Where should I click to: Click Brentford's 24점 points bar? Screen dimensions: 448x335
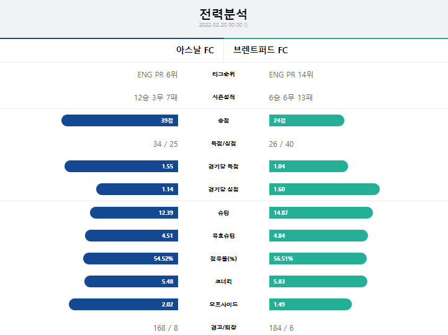pyautogui.click(x=307, y=120)
